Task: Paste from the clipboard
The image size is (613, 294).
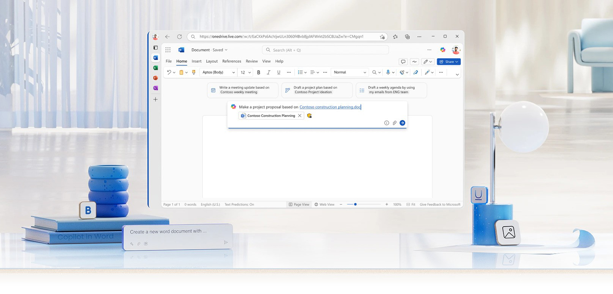Action: coord(181,72)
